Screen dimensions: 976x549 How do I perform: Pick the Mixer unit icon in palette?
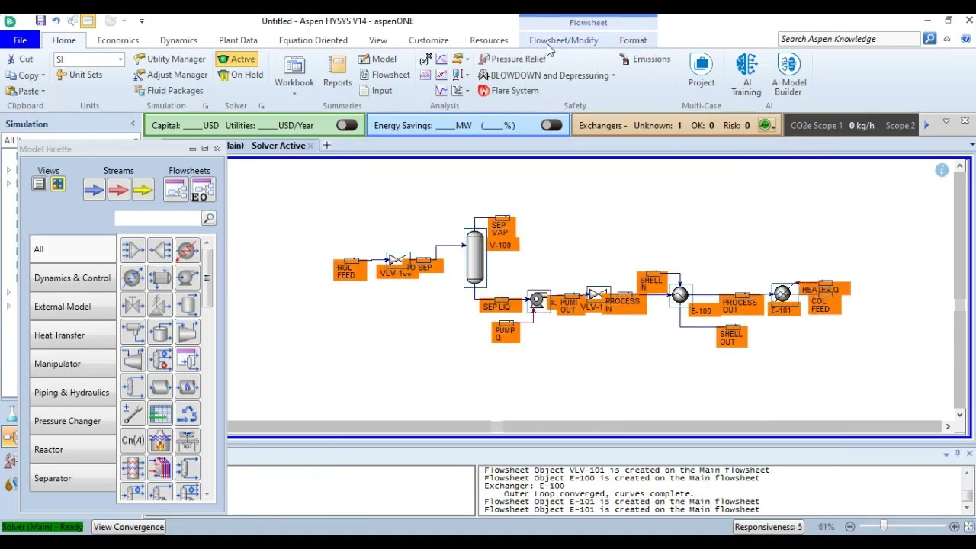click(x=133, y=250)
